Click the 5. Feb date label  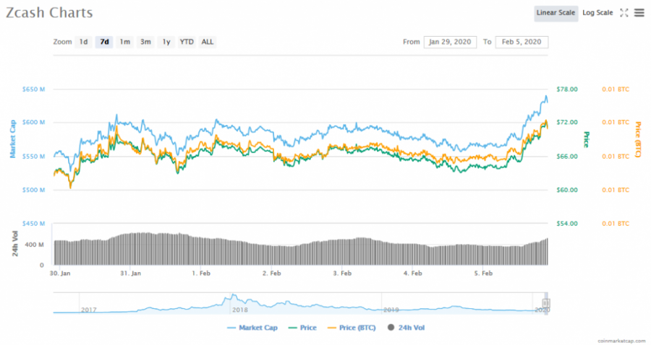pos(483,274)
